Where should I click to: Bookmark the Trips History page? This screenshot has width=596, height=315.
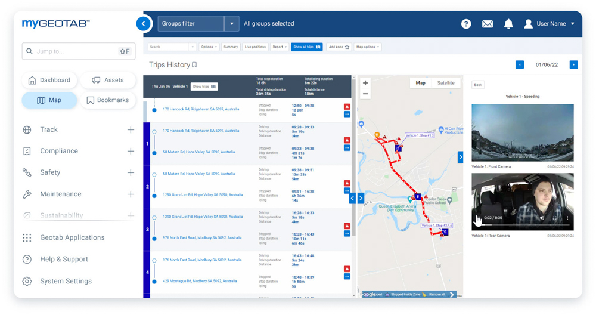(x=194, y=64)
